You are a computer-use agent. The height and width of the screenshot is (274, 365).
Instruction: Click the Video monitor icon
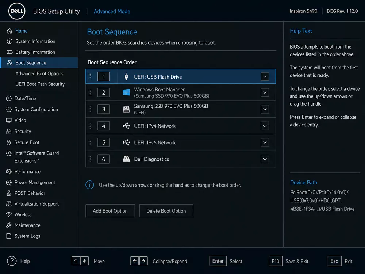(x=9, y=121)
